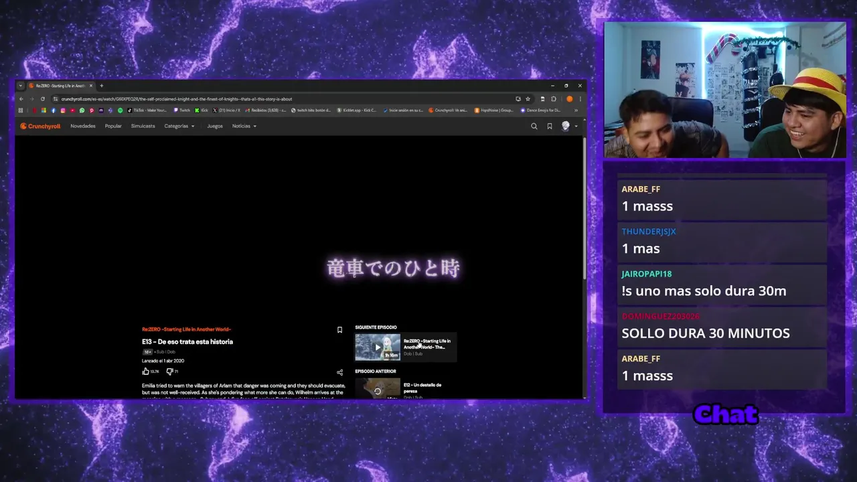Share the episode with share icon
The width and height of the screenshot is (857, 482).
339,372
